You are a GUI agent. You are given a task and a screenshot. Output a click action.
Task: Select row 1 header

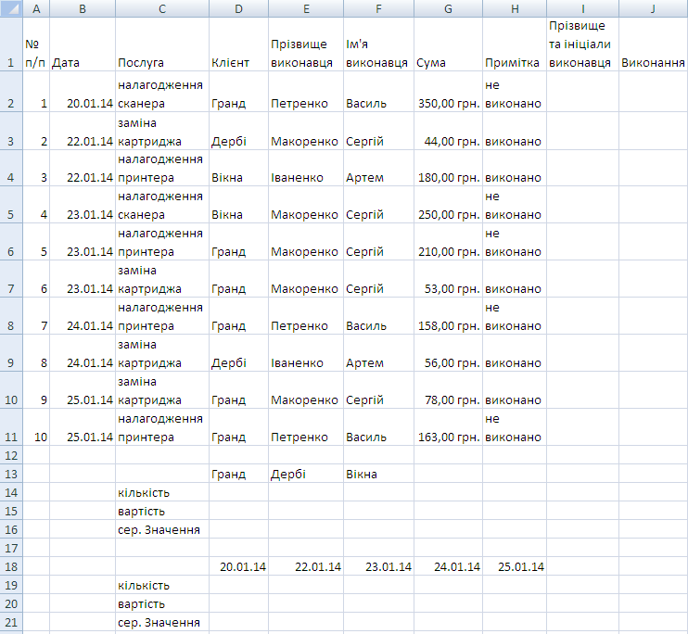pyautogui.click(x=11, y=44)
